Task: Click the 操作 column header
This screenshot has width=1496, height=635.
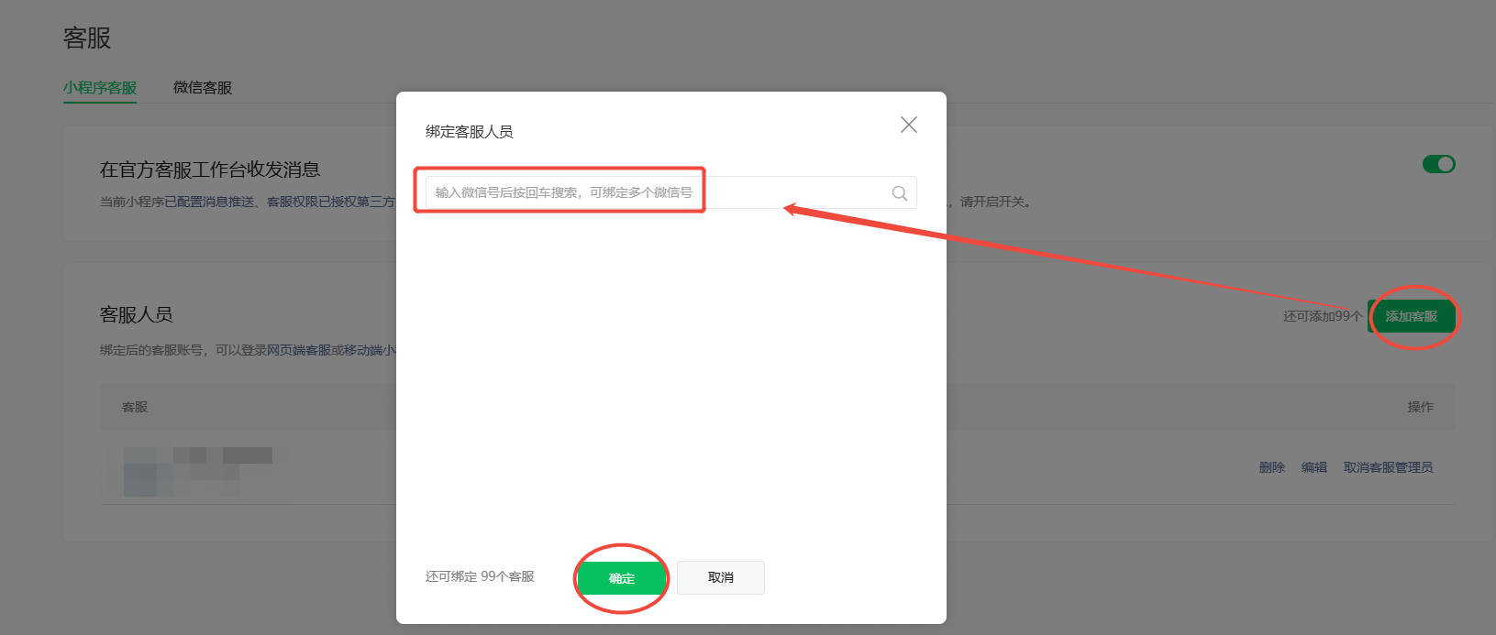Action: [1420, 407]
